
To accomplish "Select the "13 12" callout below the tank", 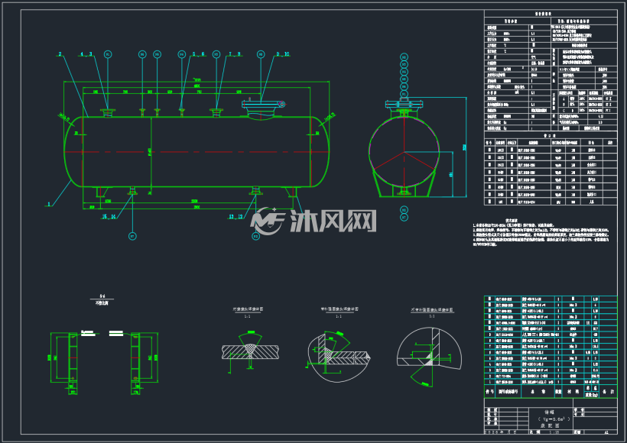I will tap(236, 216).
